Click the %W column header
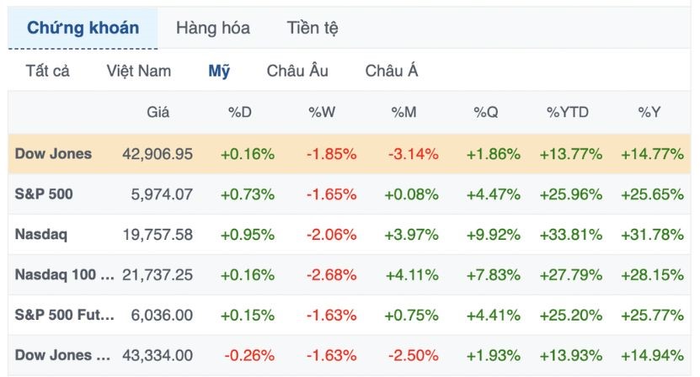700x377 pixels. point(322,112)
